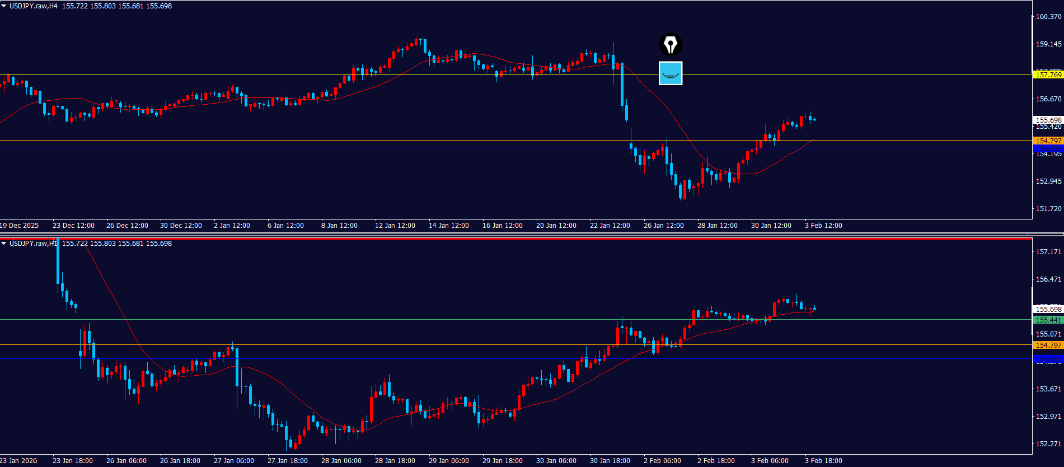Open the triangle menu beside USDJPY.raw,H1
Screen dimensions: 1064x467
(x=4, y=244)
